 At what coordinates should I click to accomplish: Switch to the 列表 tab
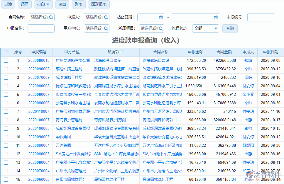click(x=78, y=5)
